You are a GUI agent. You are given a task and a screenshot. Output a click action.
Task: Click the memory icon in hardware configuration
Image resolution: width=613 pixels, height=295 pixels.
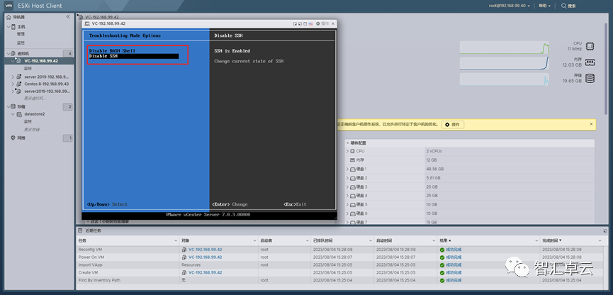[353, 160]
